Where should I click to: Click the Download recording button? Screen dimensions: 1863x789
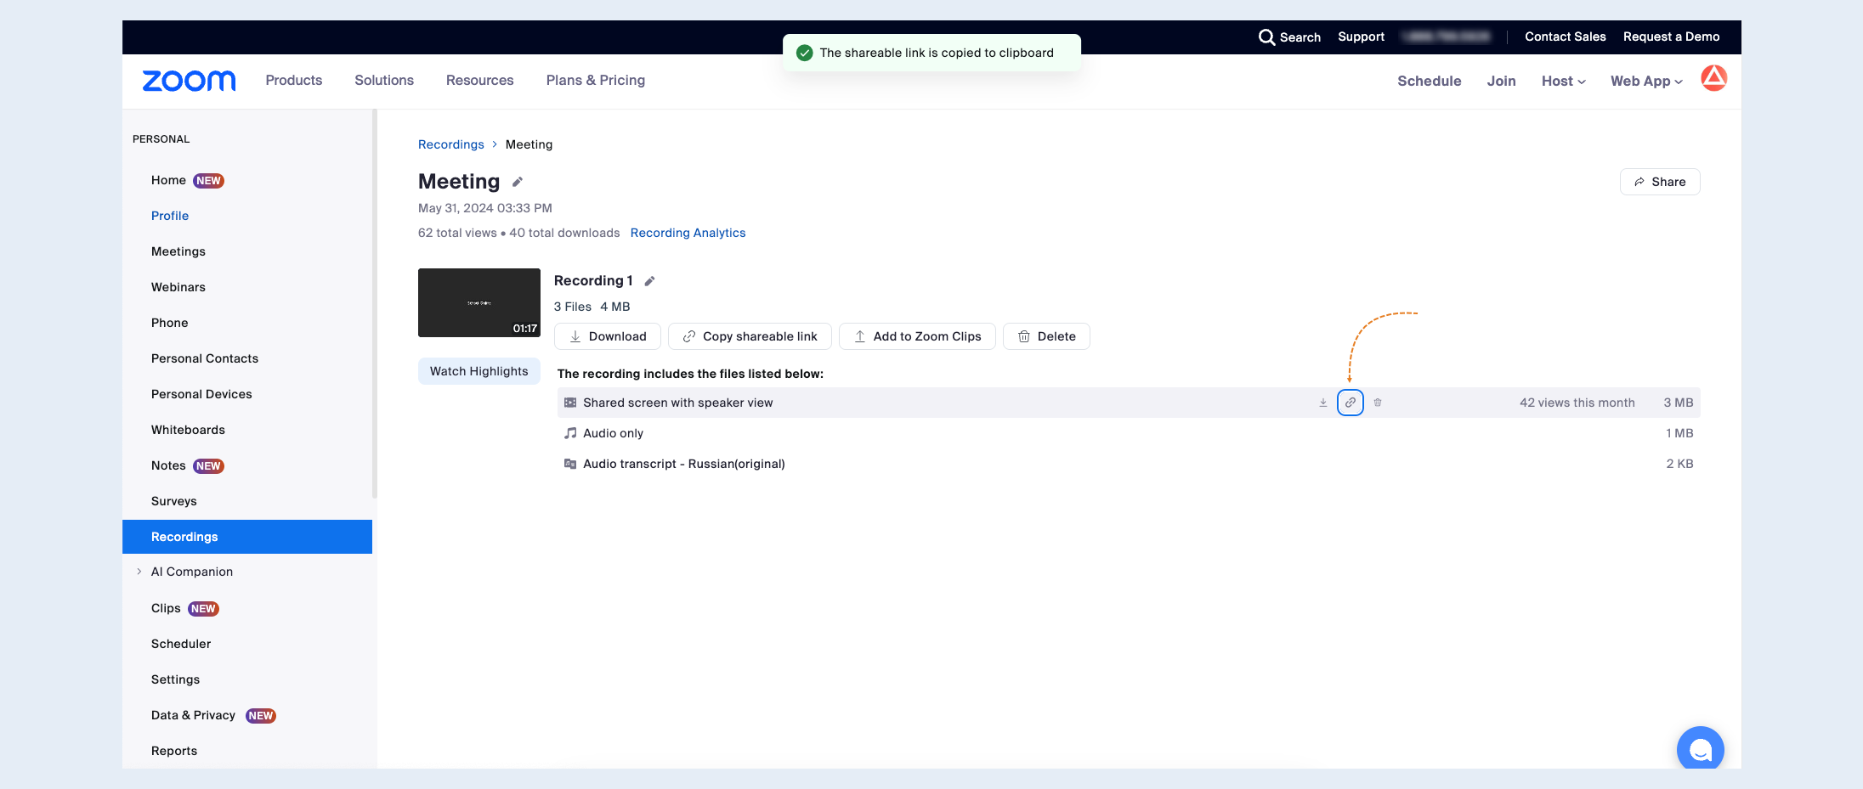pos(608,336)
